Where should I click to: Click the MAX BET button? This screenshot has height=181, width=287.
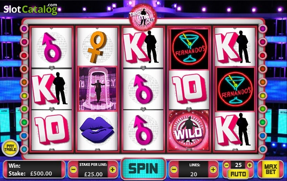coord(271,169)
